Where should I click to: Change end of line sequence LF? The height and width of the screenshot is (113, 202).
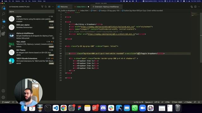click(162, 102)
